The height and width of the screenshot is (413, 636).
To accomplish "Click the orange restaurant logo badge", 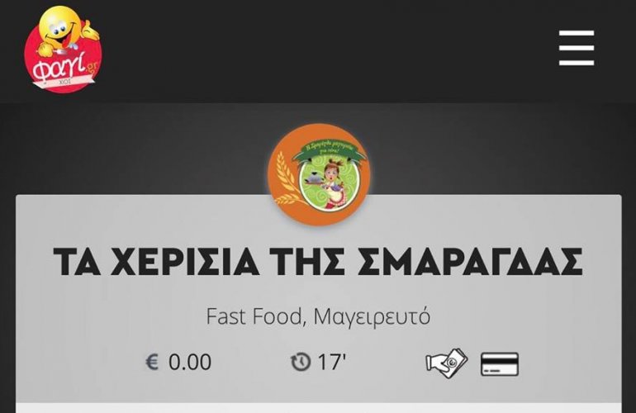I will click(x=318, y=174).
